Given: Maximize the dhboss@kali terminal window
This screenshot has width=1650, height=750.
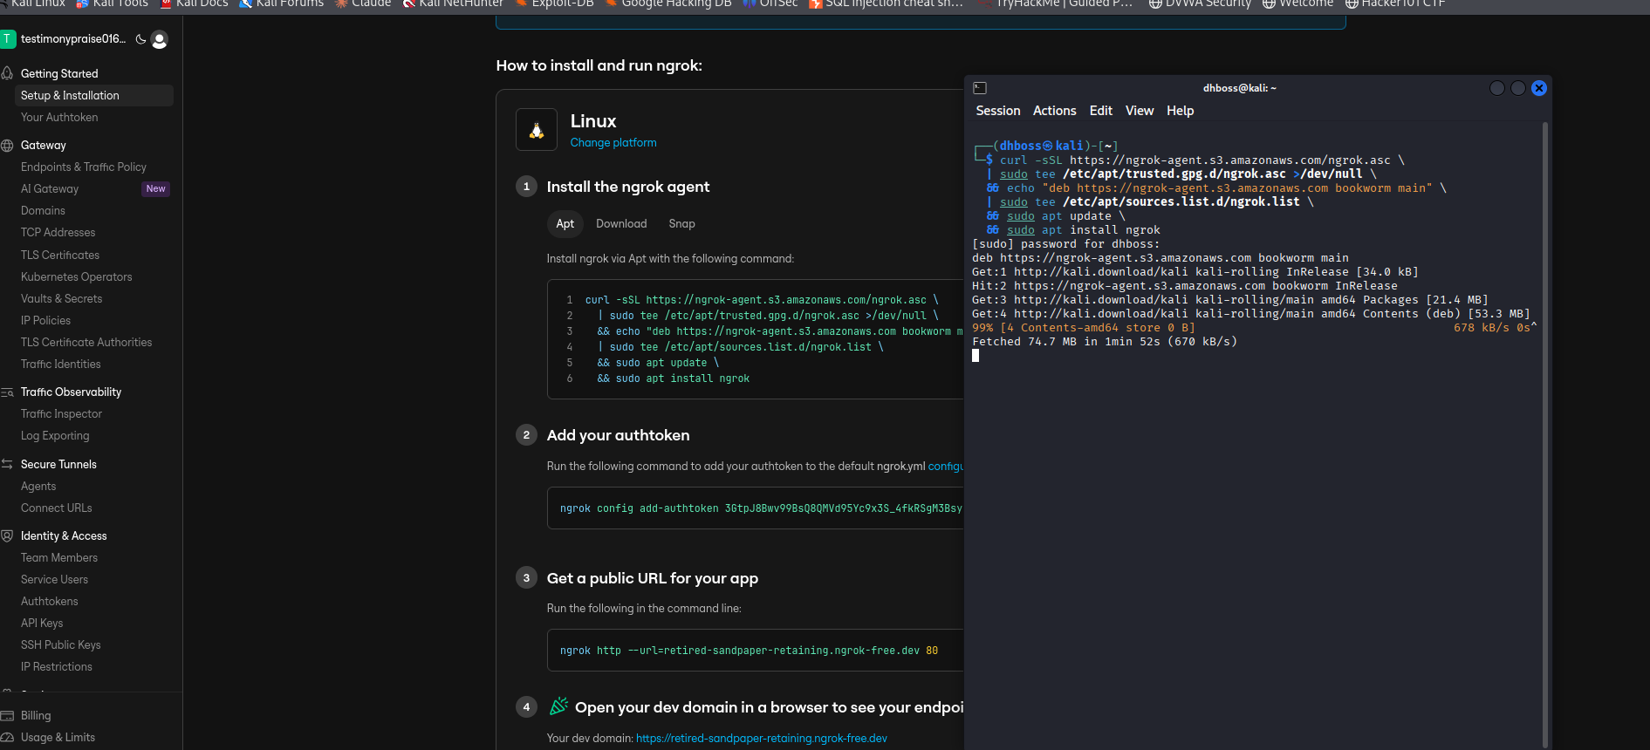Looking at the screenshot, I should (1518, 88).
